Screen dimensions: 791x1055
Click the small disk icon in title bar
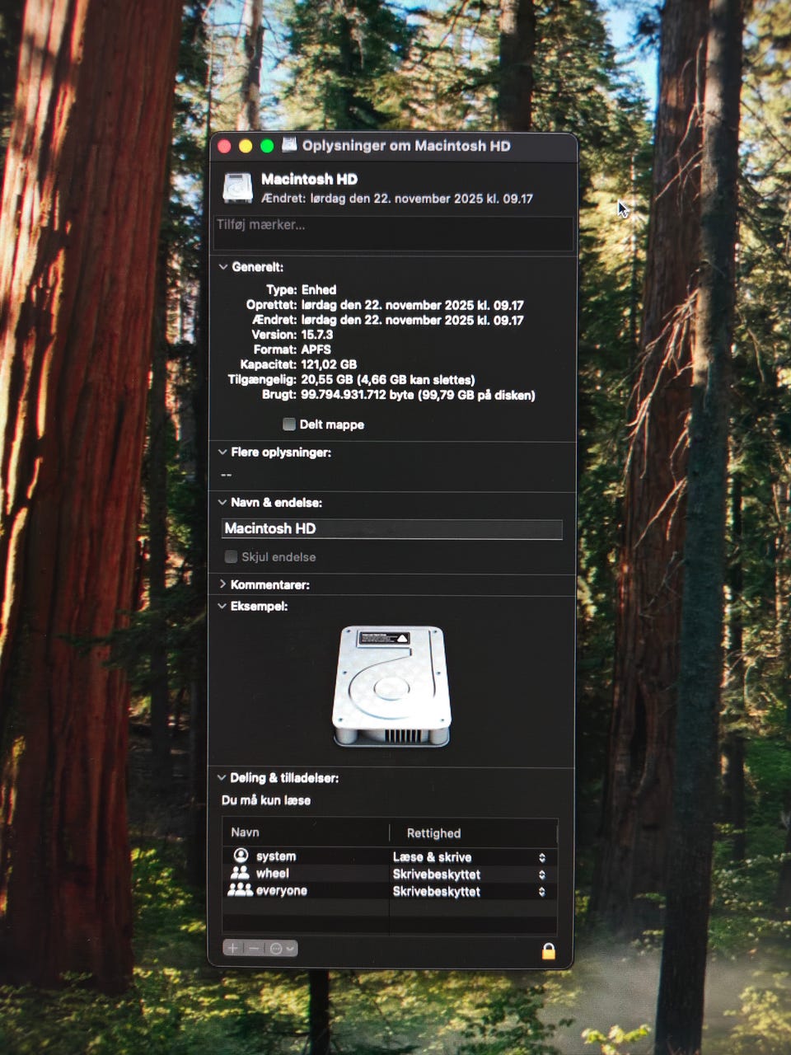289,145
